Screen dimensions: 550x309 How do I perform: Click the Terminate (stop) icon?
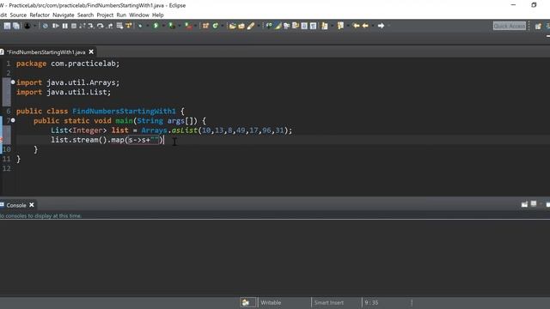tap(74, 26)
